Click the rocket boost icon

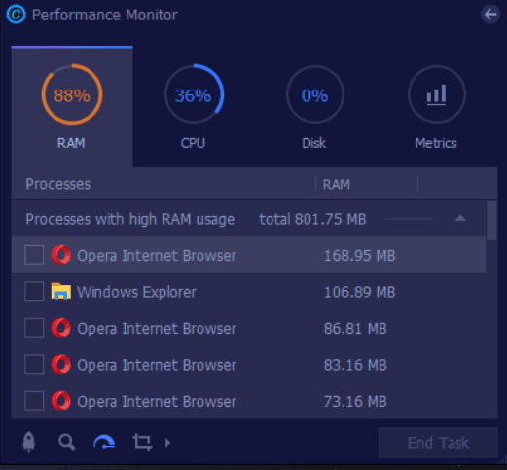29,442
